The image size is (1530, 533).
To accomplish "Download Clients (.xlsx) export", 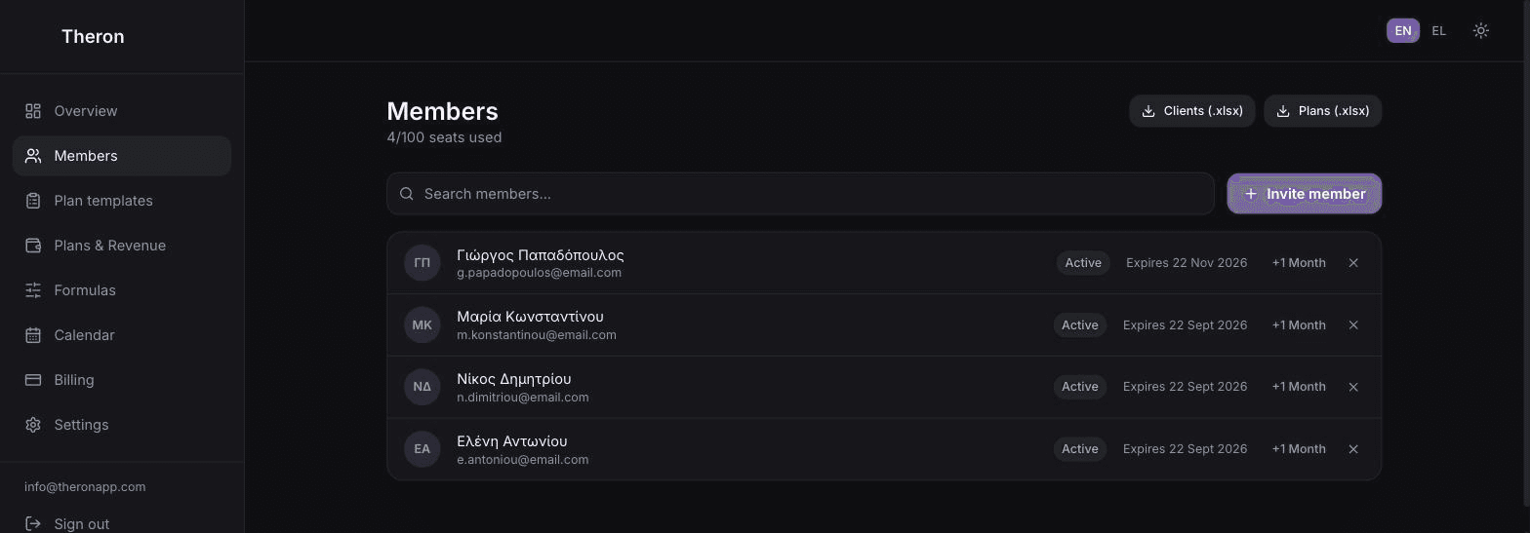I will tap(1192, 111).
